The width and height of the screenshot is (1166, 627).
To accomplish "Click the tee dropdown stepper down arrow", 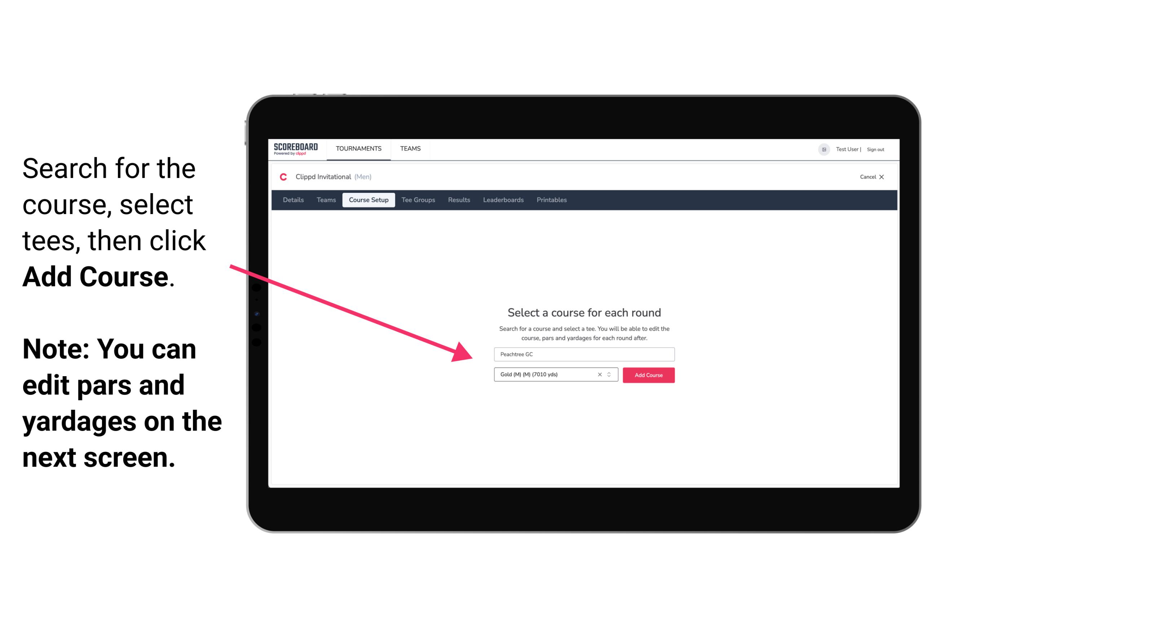I will point(610,378).
